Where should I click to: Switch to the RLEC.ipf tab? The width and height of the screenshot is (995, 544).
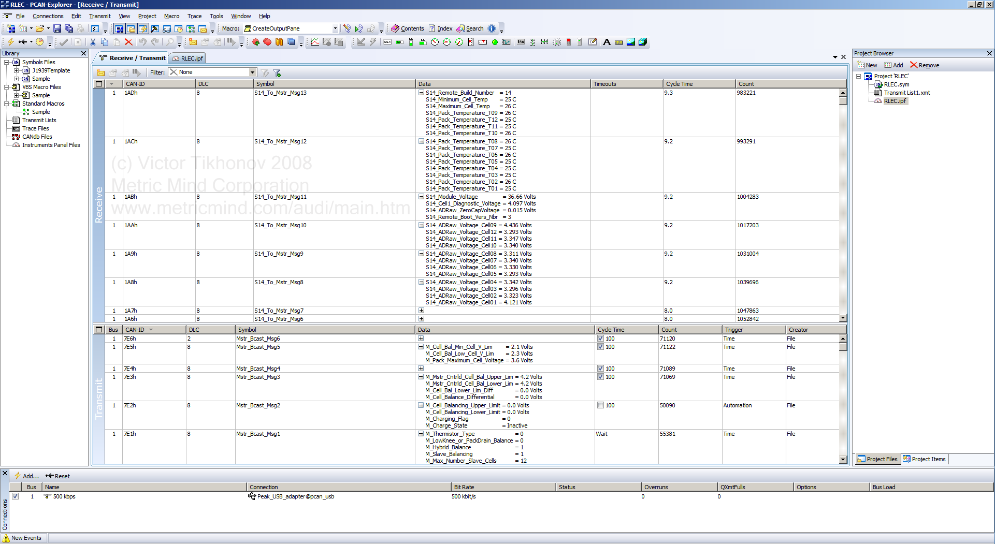188,58
